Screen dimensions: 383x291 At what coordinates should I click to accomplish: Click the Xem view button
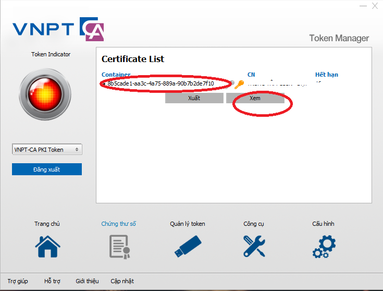click(x=255, y=98)
